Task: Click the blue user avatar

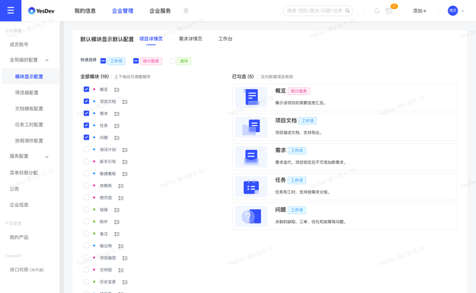Action: click(x=453, y=10)
